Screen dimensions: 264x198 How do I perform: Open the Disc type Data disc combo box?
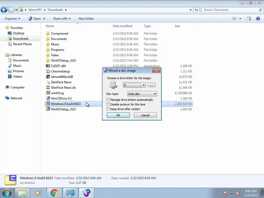(142, 94)
